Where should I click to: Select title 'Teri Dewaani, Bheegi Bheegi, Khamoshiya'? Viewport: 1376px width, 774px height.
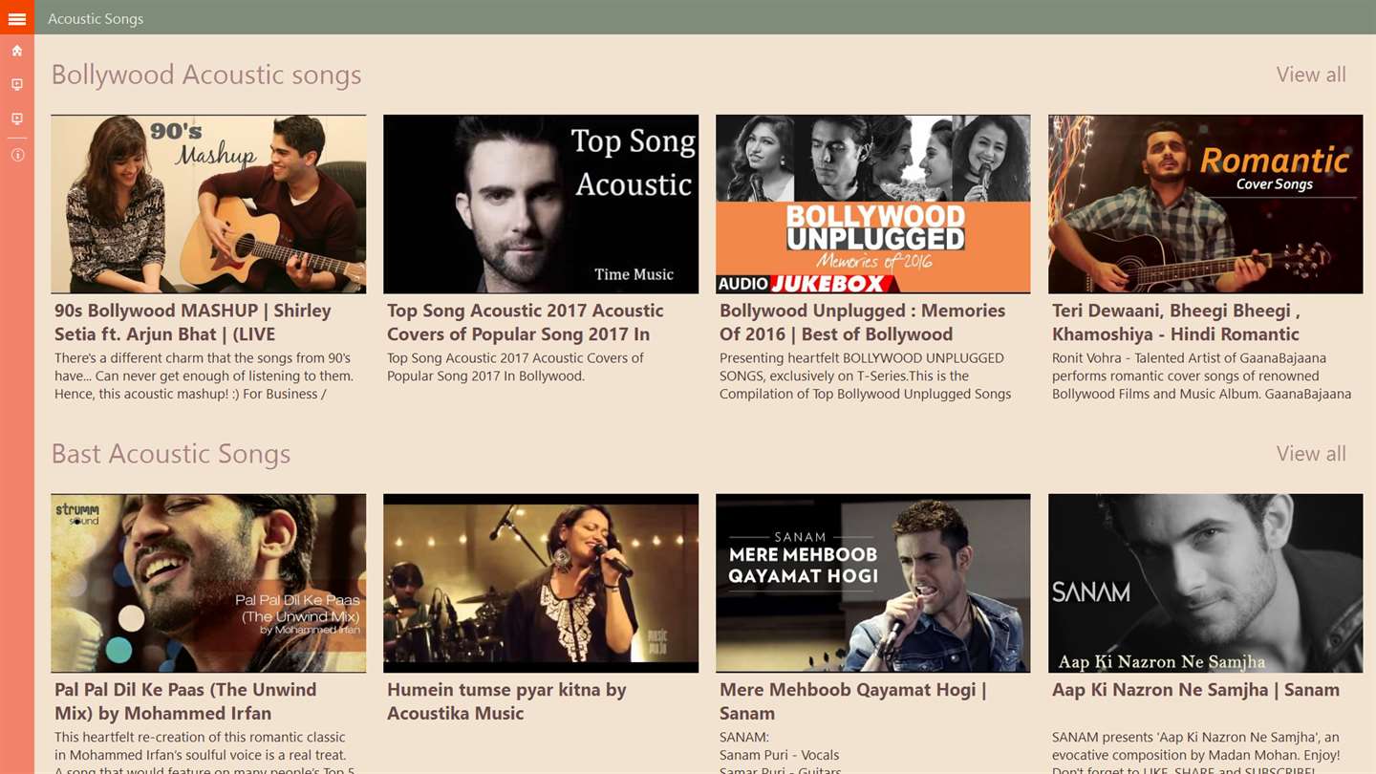click(x=1175, y=322)
